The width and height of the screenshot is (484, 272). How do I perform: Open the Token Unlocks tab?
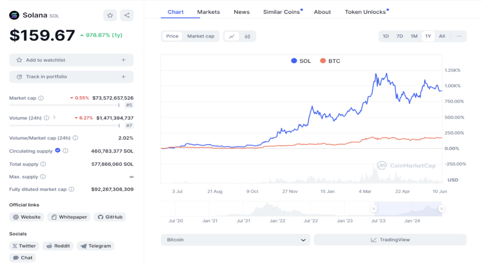tap(365, 12)
